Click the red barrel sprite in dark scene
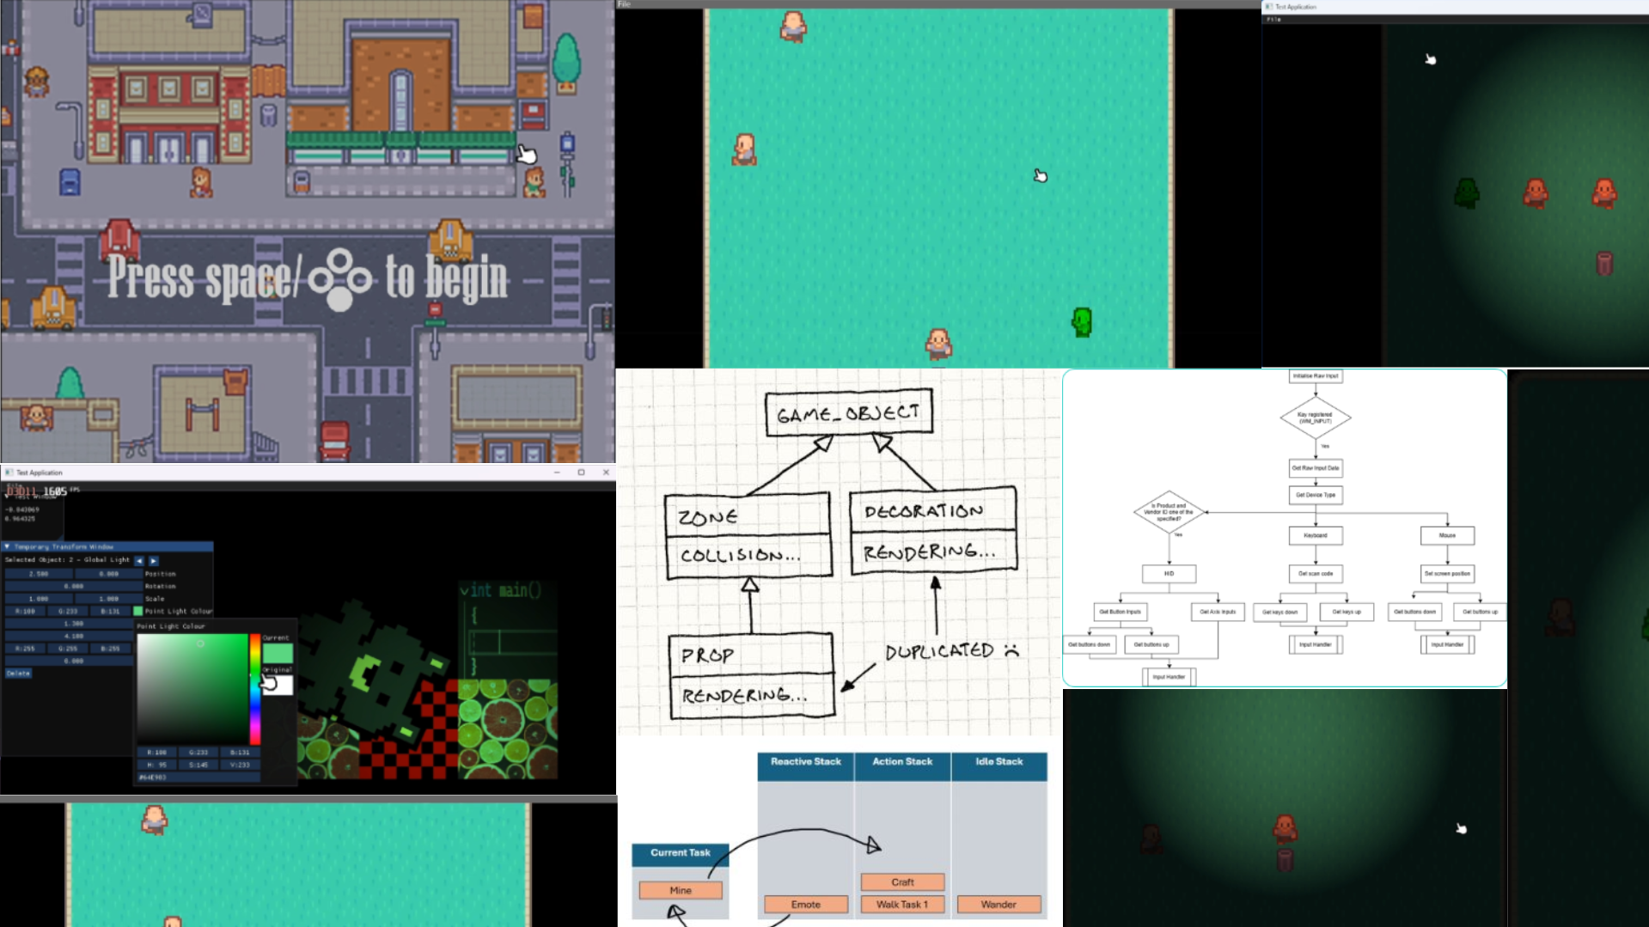1649x927 pixels. click(x=1603, y=263)
